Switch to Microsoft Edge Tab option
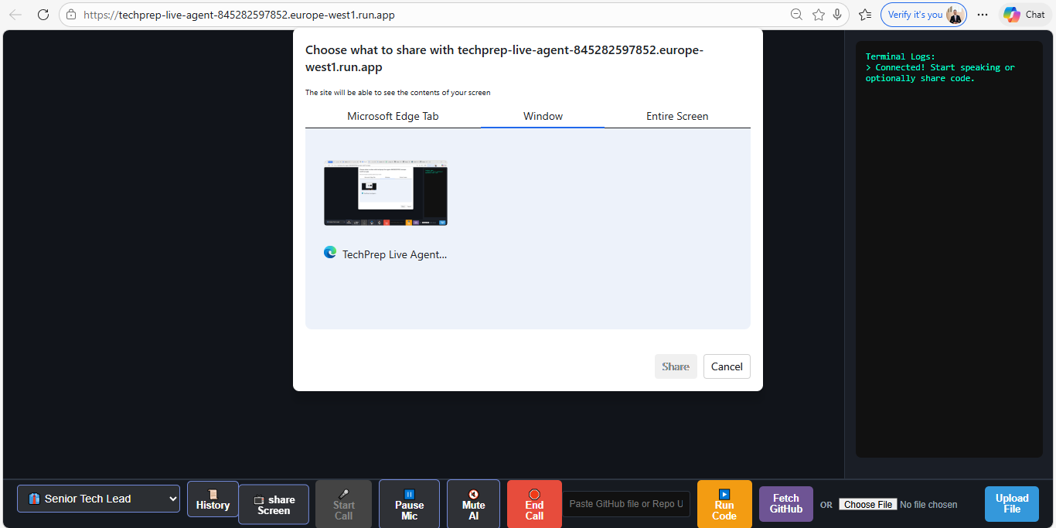The image size is (1056, 528). point(393,116)
